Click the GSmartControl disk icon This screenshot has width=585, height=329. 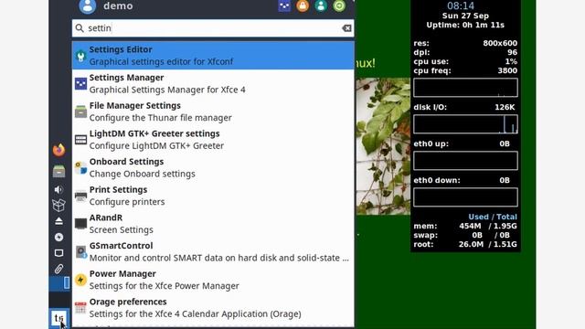coord(80,252)
